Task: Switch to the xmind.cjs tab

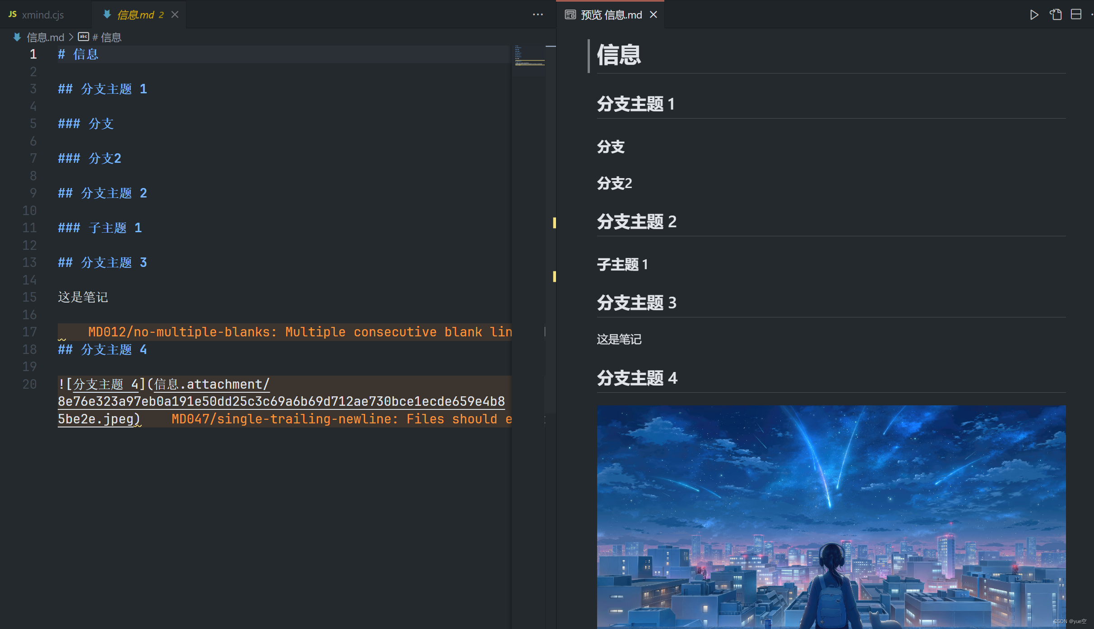Action: (x=43, y=14)
